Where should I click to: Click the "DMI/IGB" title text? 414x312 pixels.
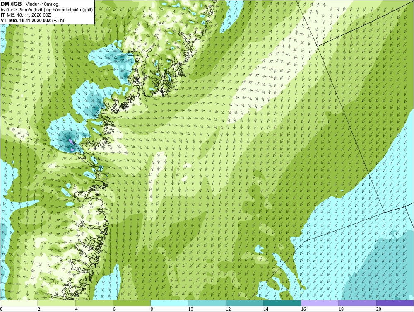coord(11,4)
